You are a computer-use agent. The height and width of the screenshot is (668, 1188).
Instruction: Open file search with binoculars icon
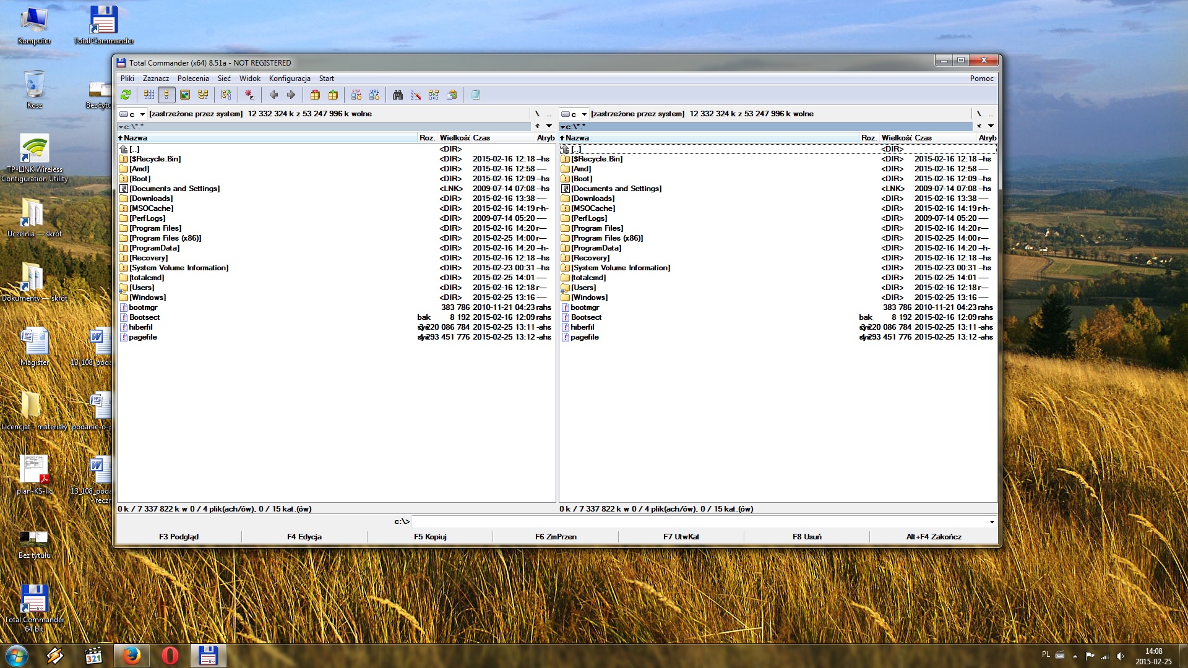coord(398,95)
